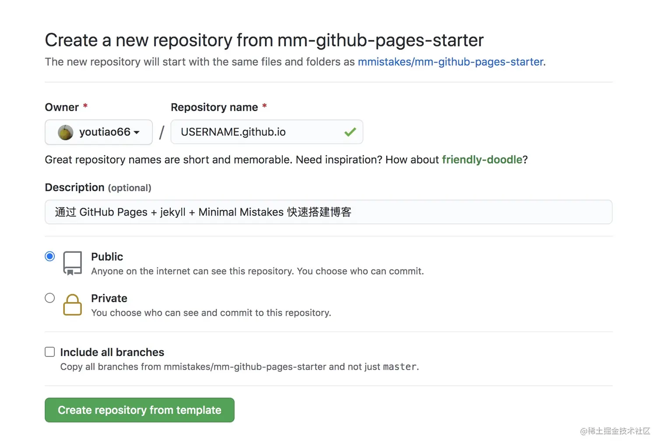Screen dimensions: 662x447
Task: Open the mmistakes/mm-github-pages-starter link
Action: [451, 62]
